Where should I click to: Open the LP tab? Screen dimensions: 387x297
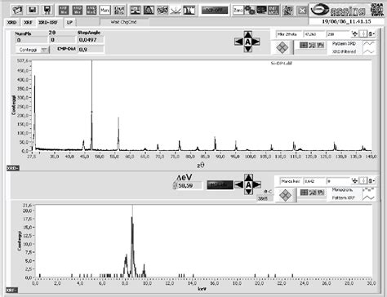[x=69, y=23]
